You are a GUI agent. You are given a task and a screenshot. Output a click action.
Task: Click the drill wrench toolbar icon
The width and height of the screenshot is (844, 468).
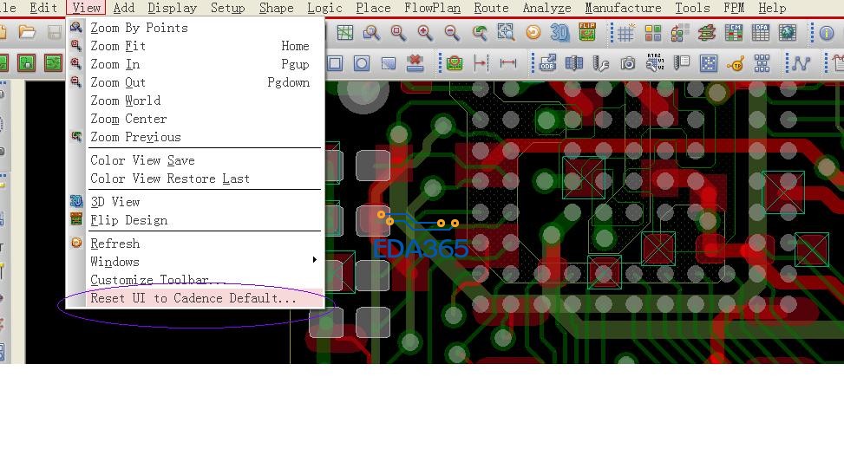(x=601, y=63)
